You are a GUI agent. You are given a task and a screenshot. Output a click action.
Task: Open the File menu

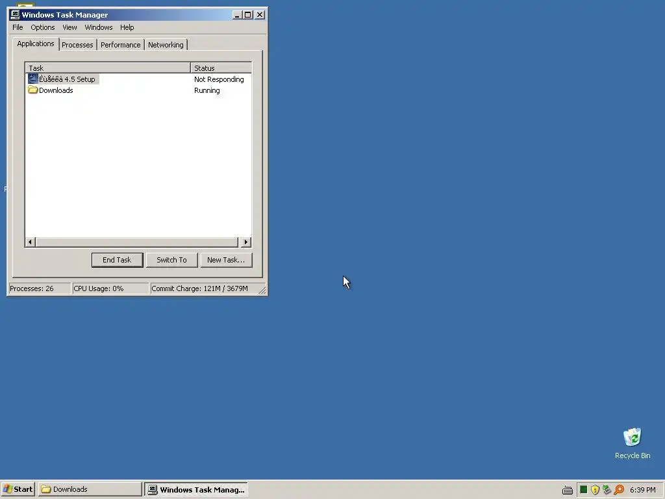click(x=18, y=27)
